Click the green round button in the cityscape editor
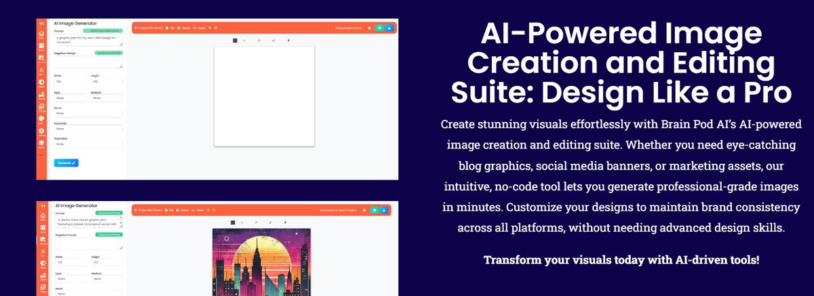The image size is (814, 296). point(374,210)
